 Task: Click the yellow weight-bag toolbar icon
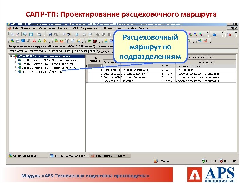(45, 41)
